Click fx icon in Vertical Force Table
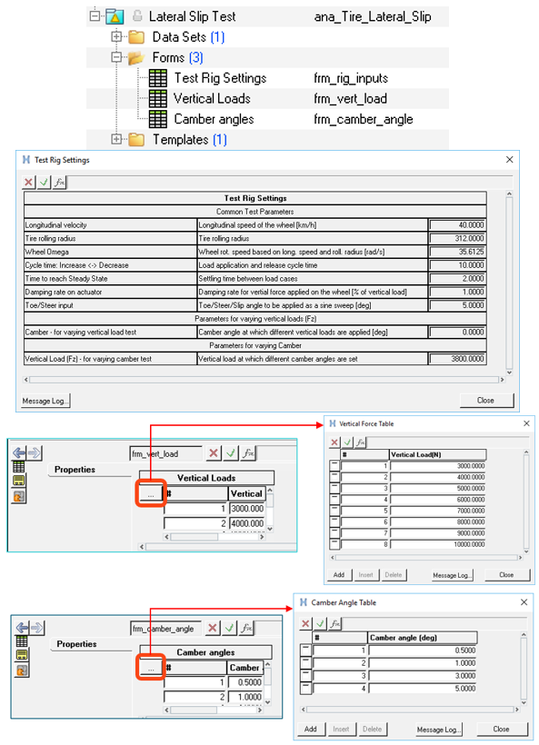 360,442
